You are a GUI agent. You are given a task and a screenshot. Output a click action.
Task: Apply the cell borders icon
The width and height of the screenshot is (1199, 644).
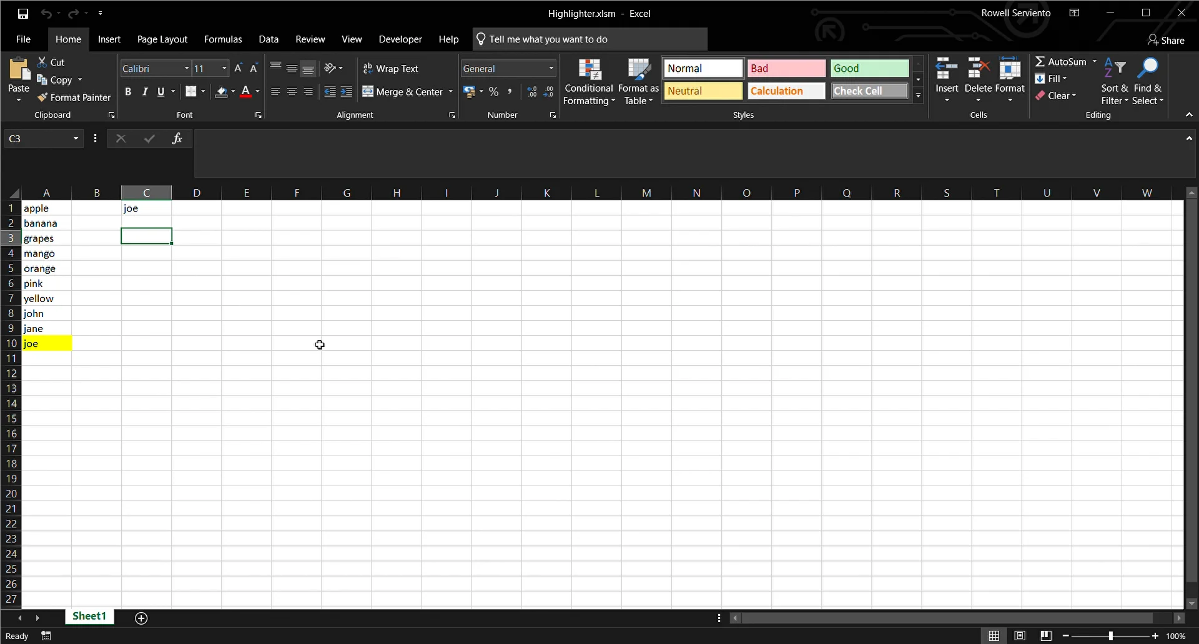pyautogui.click(x=191, y=92)
